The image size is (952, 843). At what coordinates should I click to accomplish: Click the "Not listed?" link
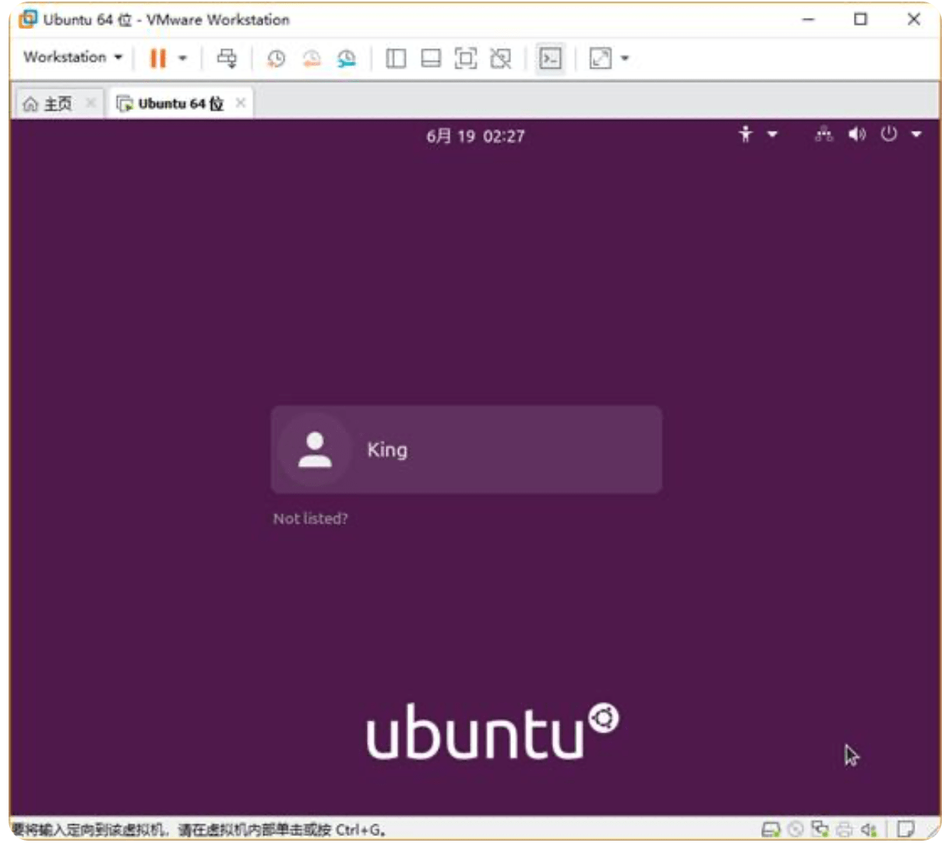coord(310,518)
